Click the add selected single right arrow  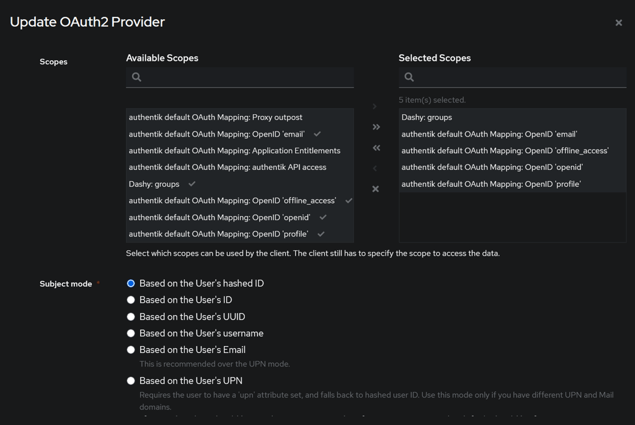[x=375, y=107]
